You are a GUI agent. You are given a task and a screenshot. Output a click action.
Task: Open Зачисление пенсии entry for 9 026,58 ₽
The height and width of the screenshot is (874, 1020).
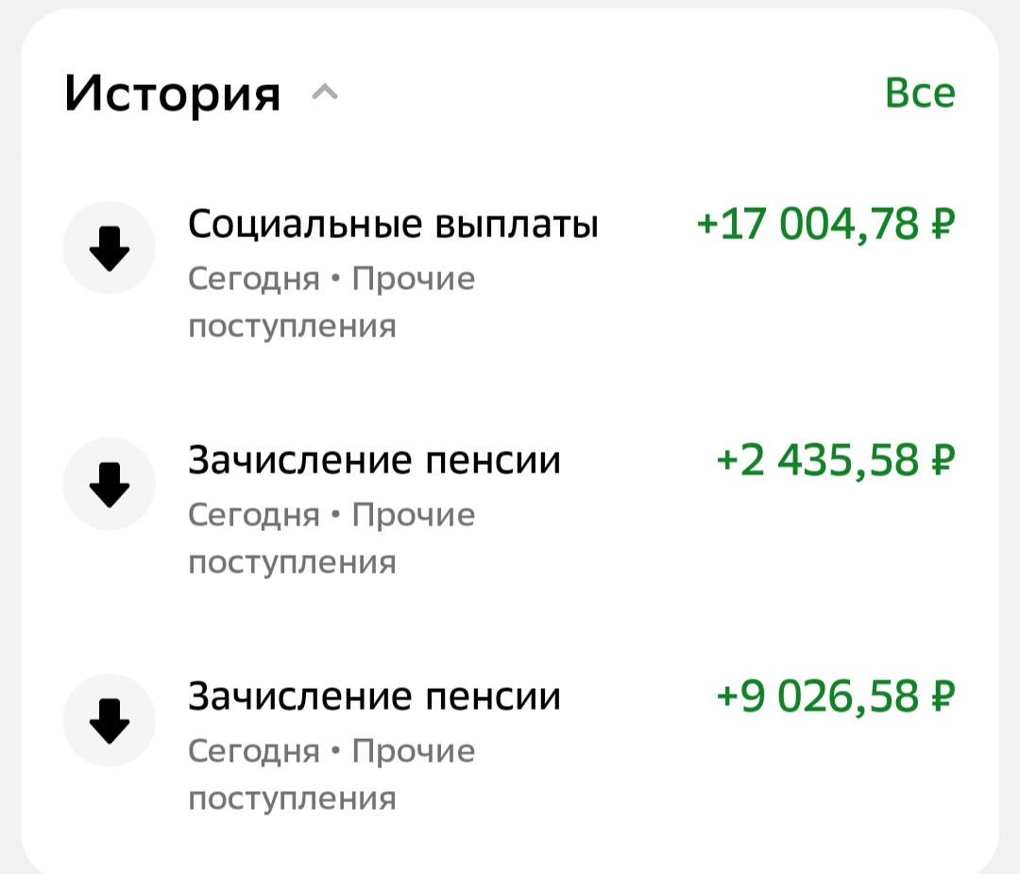pyautogui.click(x=374, y=697)
